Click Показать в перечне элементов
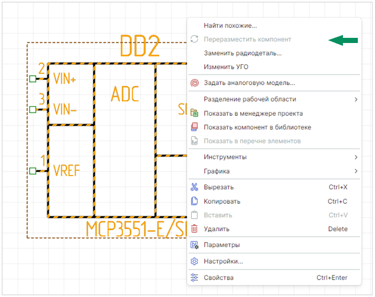This screenshot has height=297, width=375. pos(274,141)
